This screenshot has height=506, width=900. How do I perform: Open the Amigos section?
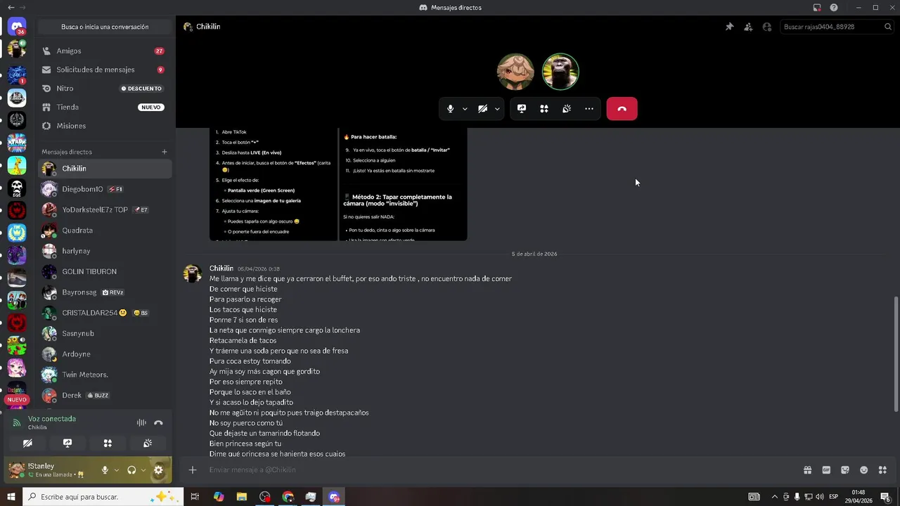tap(105, 51)
